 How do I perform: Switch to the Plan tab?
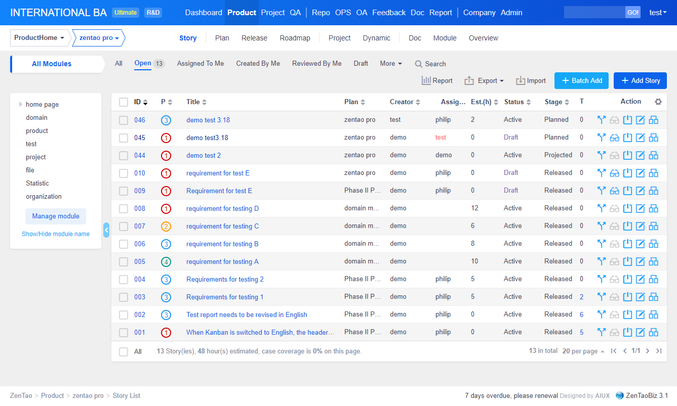(222, 38)
